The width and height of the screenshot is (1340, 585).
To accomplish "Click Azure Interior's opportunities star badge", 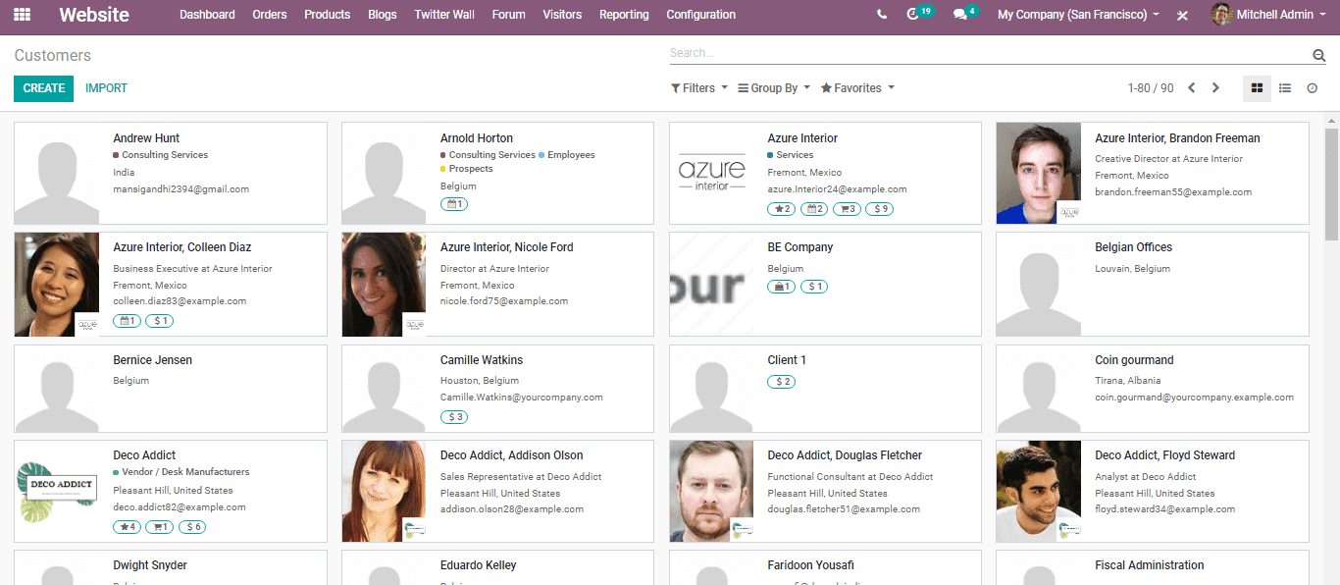I will point(782,209).
